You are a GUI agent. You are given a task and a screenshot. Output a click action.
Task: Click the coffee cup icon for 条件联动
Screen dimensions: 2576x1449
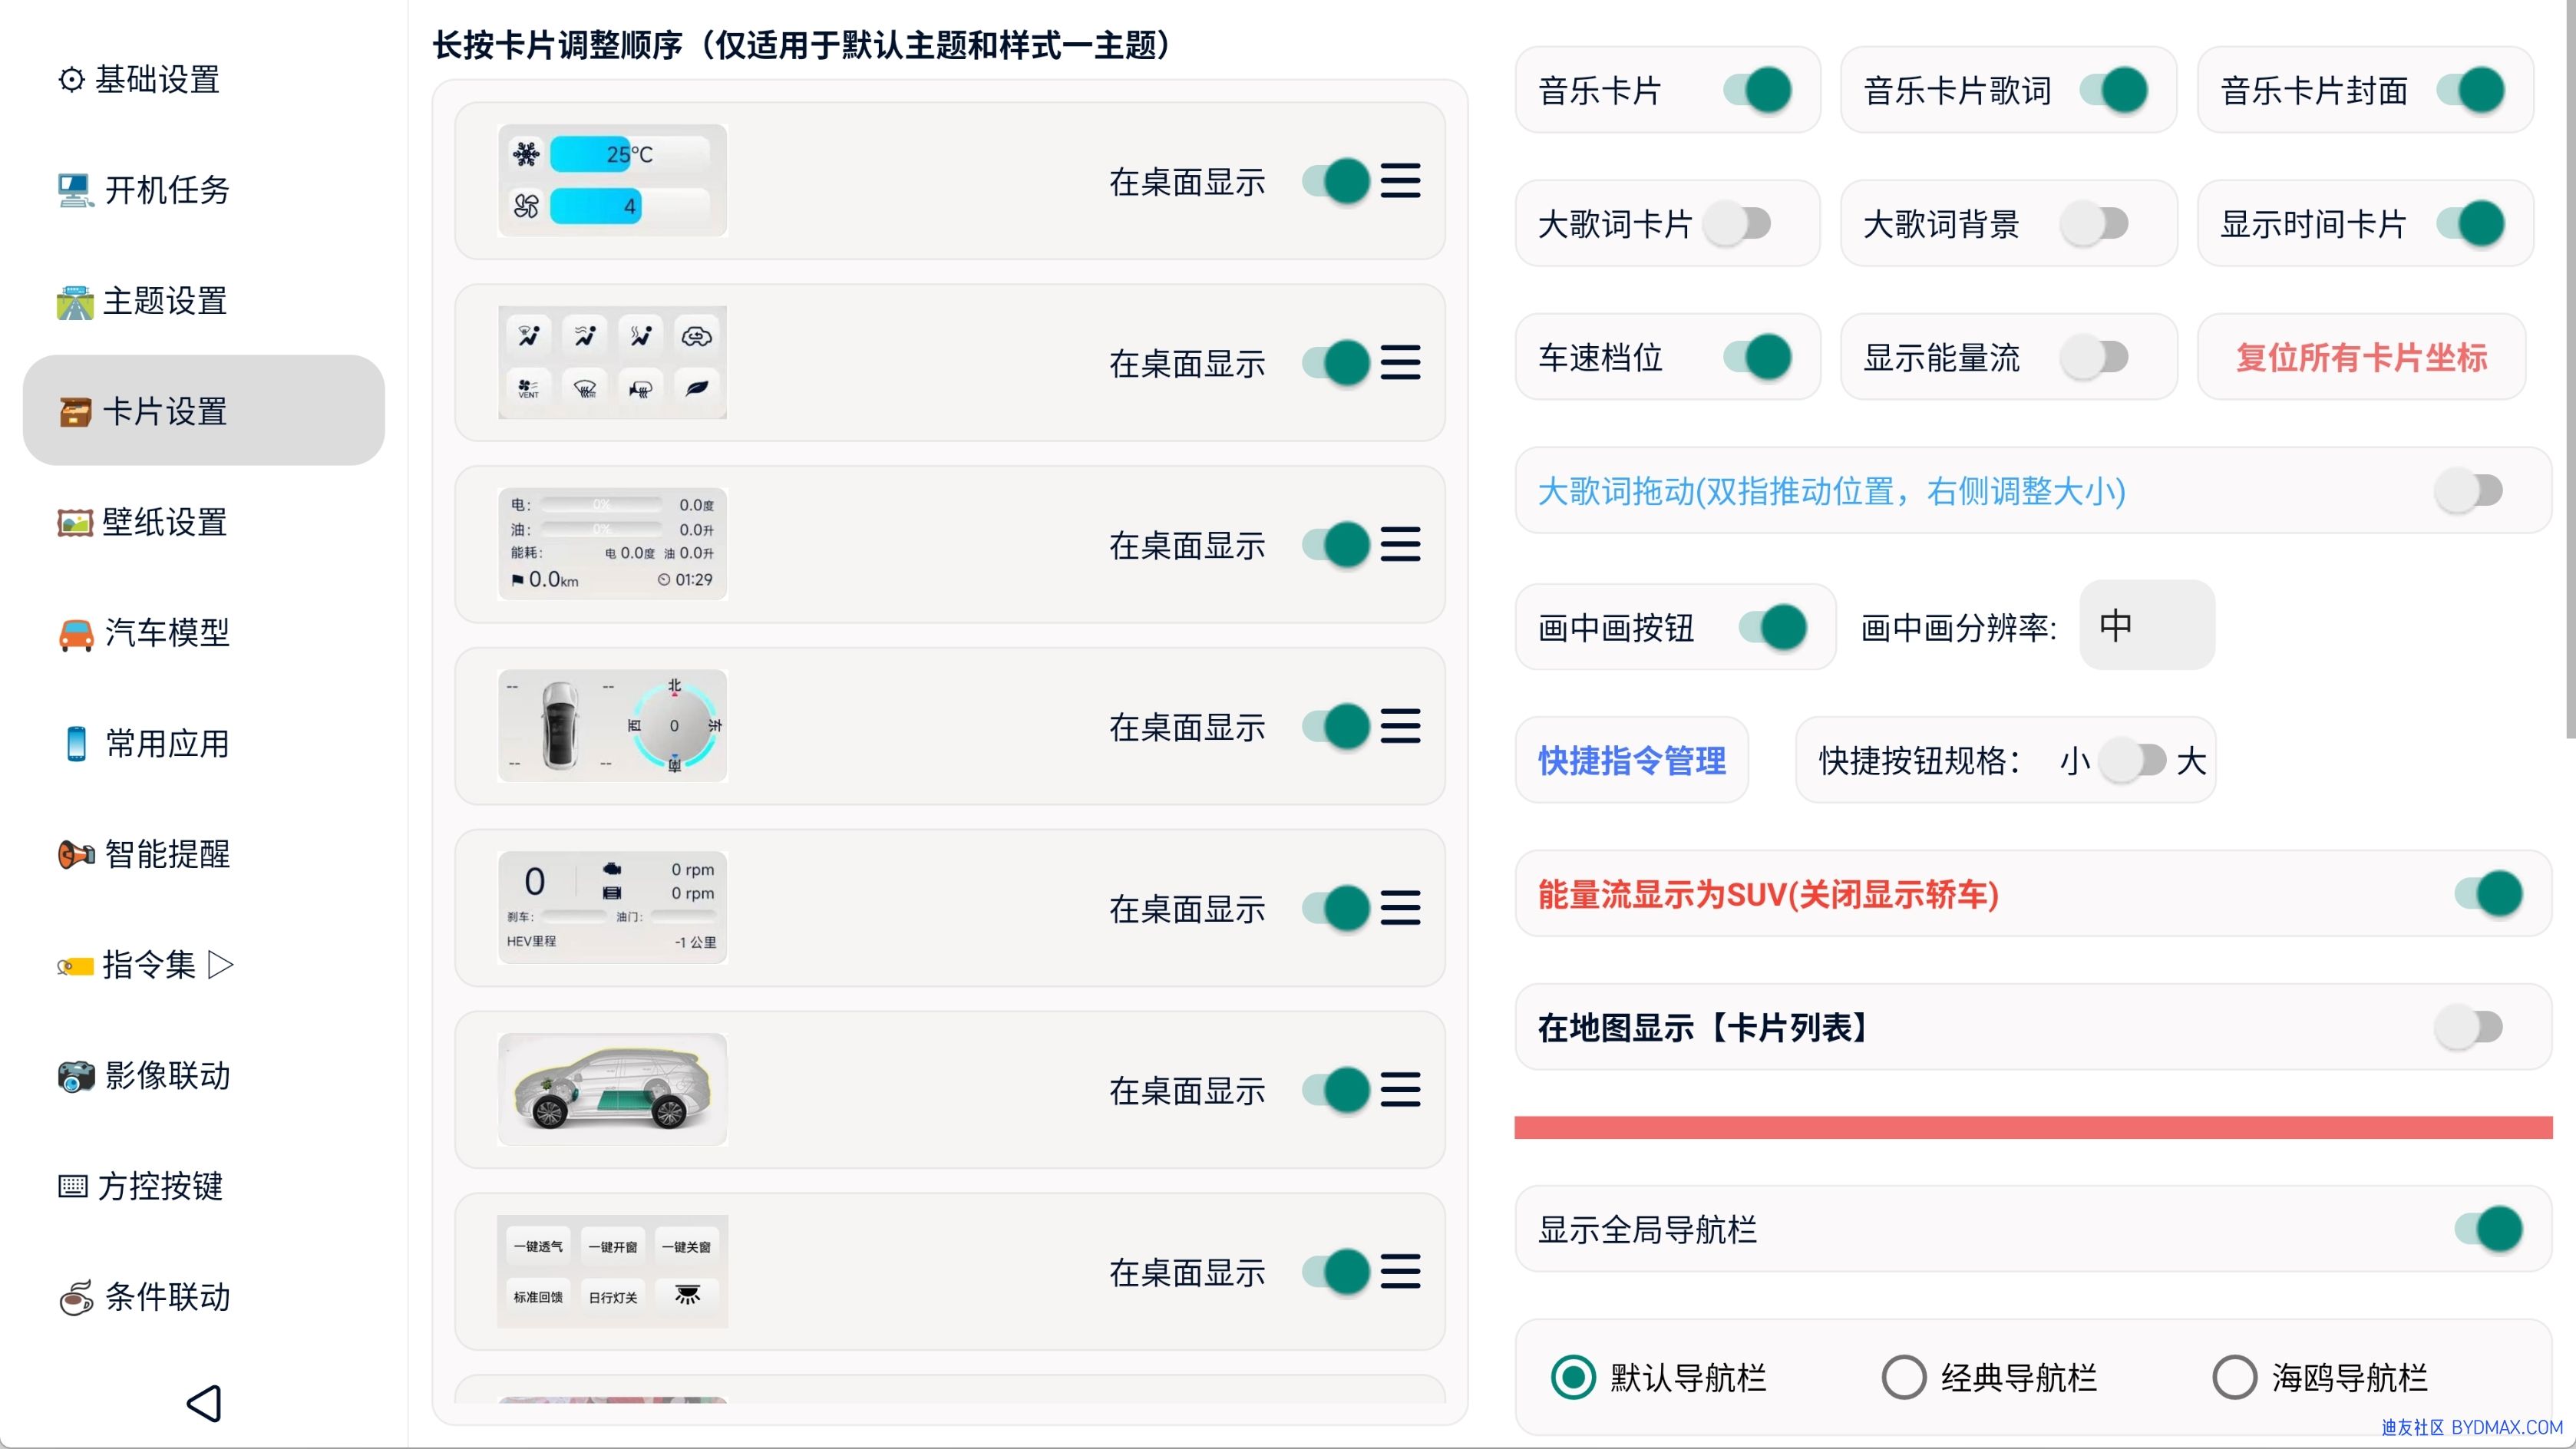pyautogui.click(x=76, y=1298)
